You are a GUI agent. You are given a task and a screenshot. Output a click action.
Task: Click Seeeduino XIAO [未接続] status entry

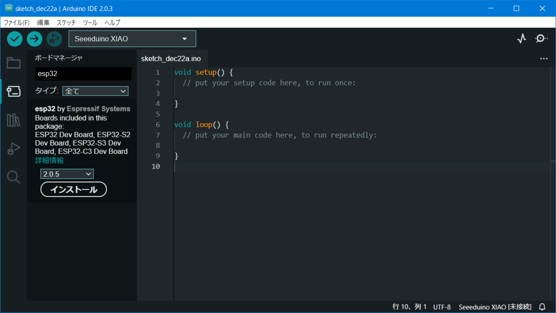pyautogui.click(x=495, y=307)
